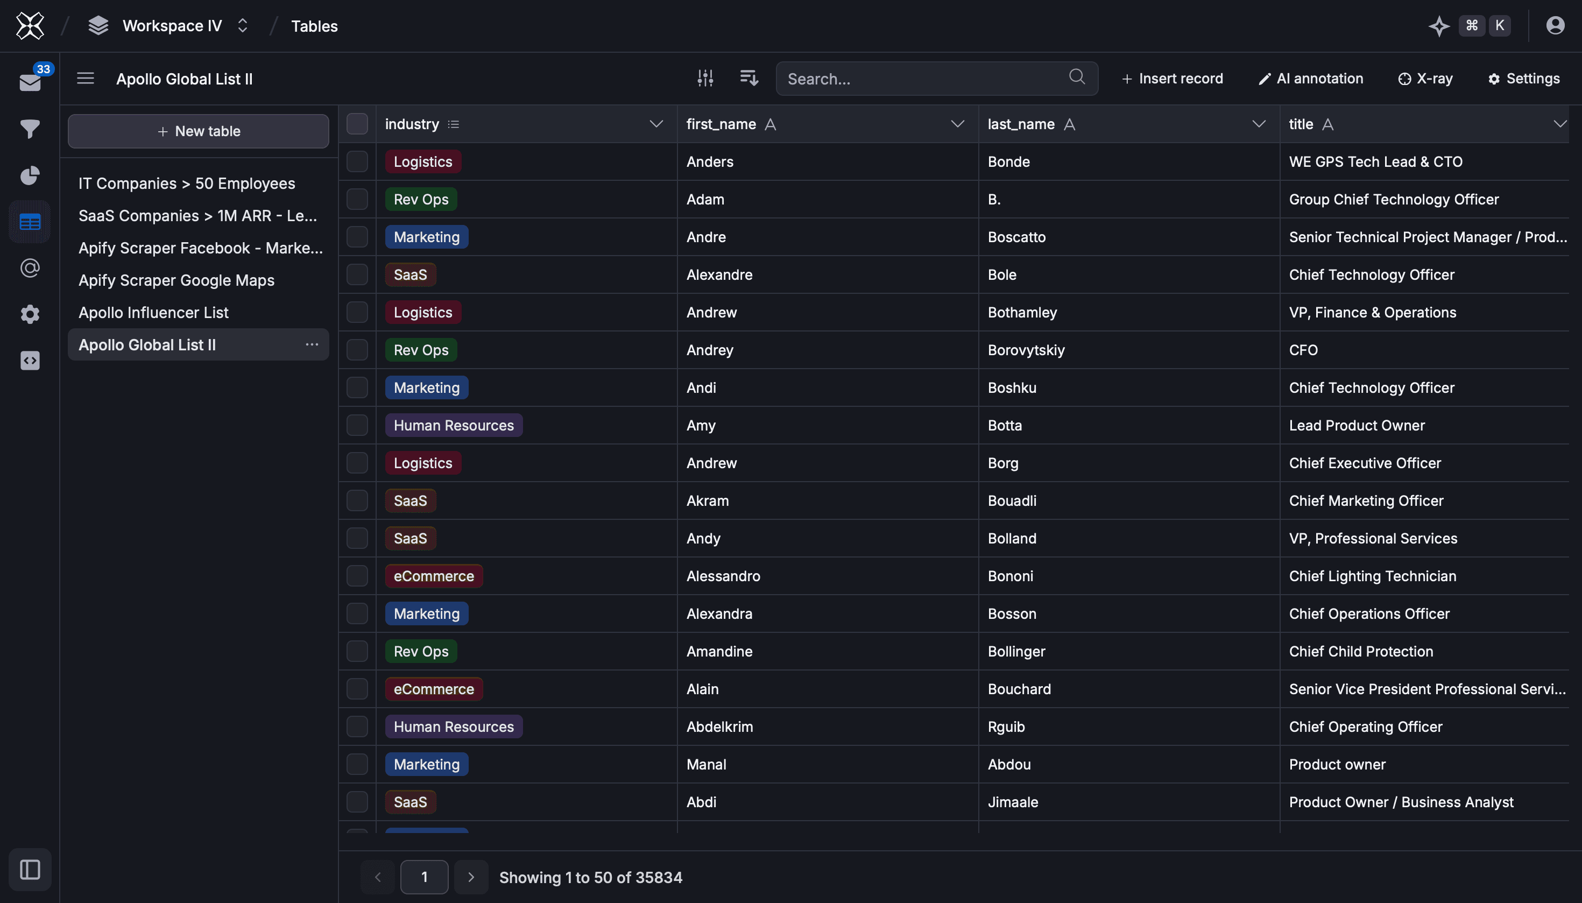Tick the checkbox for Amy Botta row
This screenshot has height=903, width=1582.
(357, 426)
